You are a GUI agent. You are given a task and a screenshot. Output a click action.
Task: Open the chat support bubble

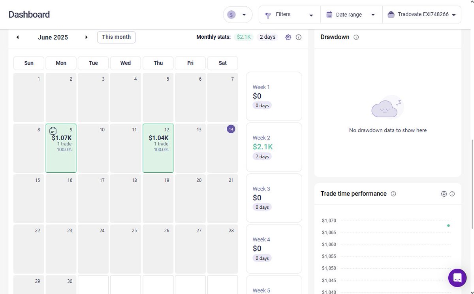point(457,278)
